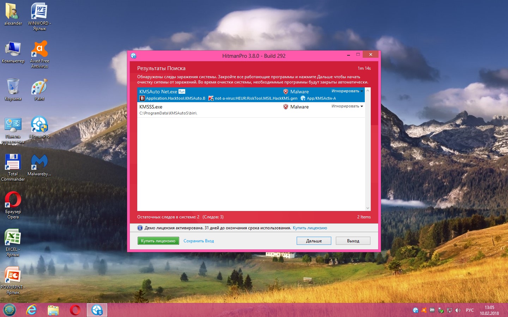Click the Сохранить Вход link
508x317 pixels.
[199, 241]
